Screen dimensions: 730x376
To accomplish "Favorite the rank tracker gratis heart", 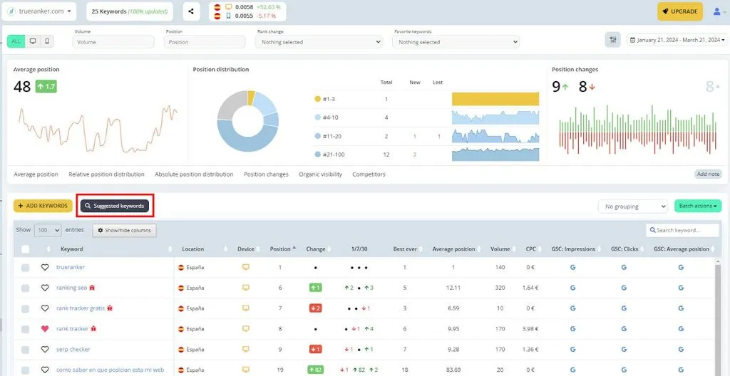I will [45, 308].
